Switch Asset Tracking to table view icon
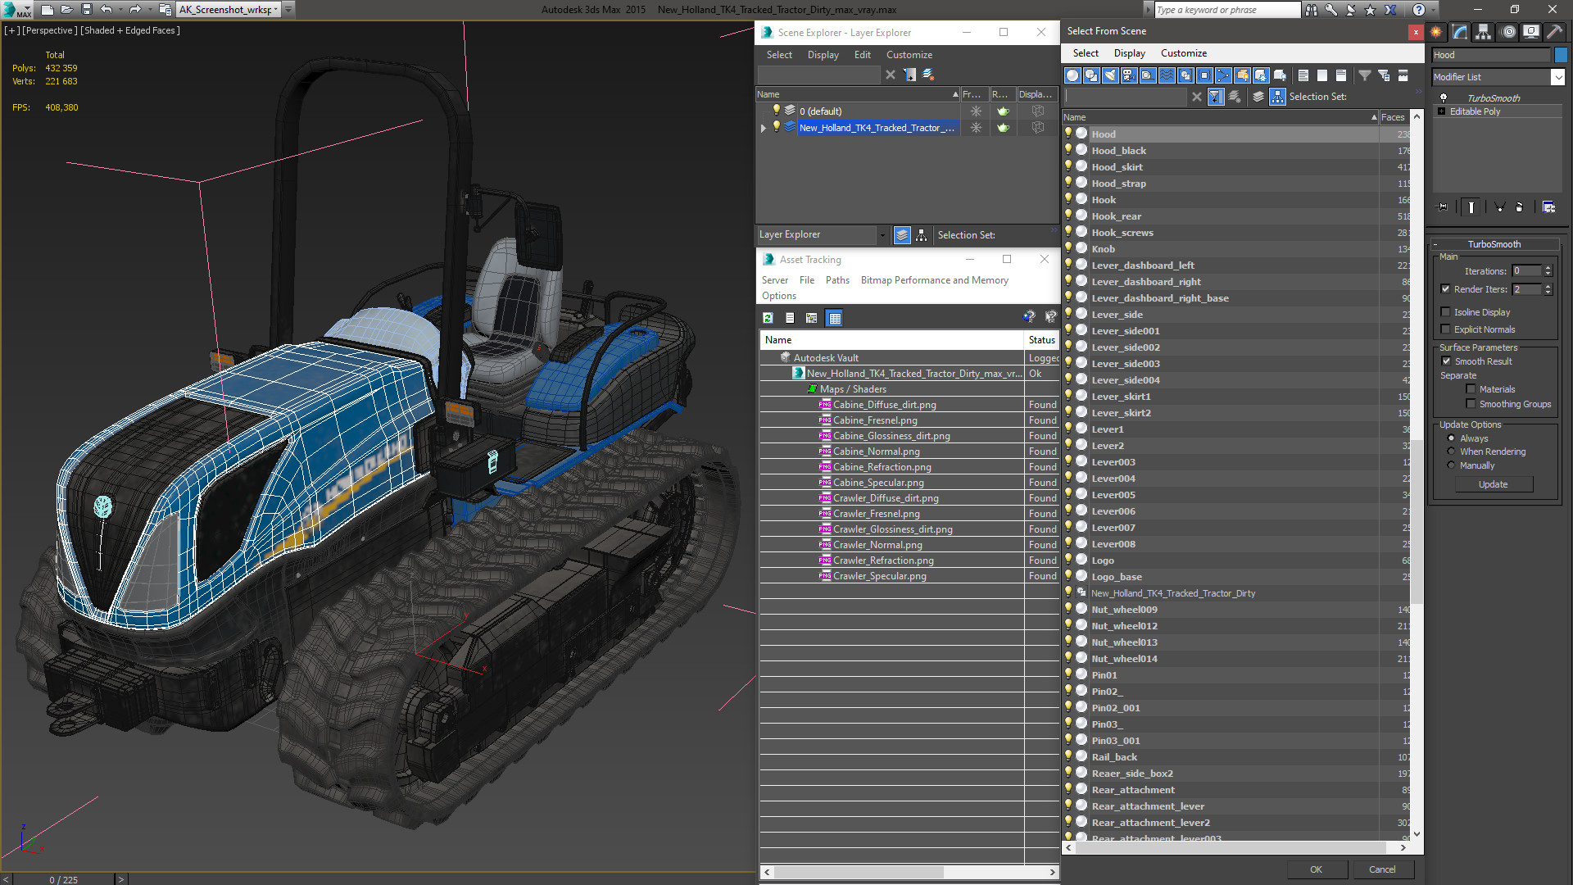The image size is (1573, 885). (835, 318)
